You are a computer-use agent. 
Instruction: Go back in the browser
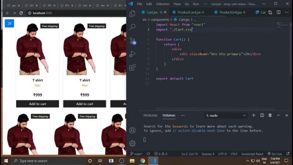tap(7, 13)
